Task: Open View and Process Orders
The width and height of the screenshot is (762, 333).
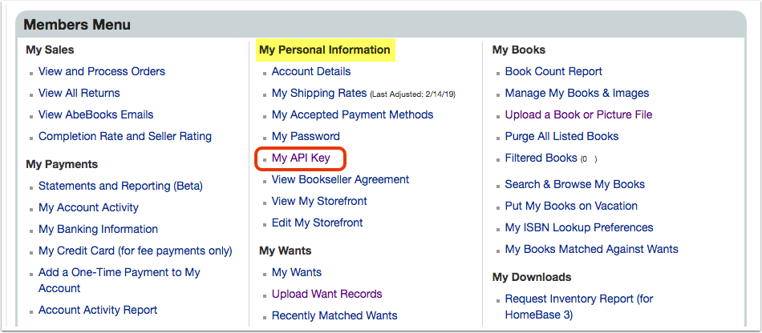Action: click(102, 71)
